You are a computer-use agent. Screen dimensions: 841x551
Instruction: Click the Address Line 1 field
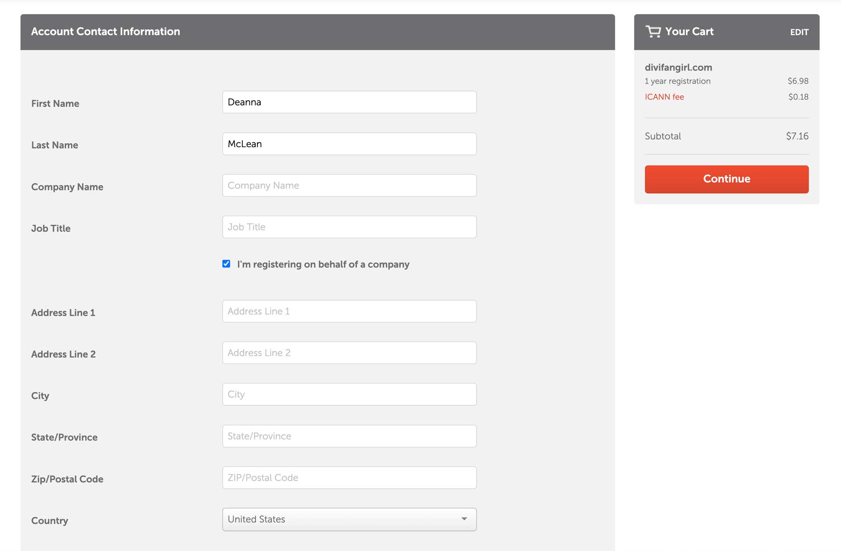(349, 311)
